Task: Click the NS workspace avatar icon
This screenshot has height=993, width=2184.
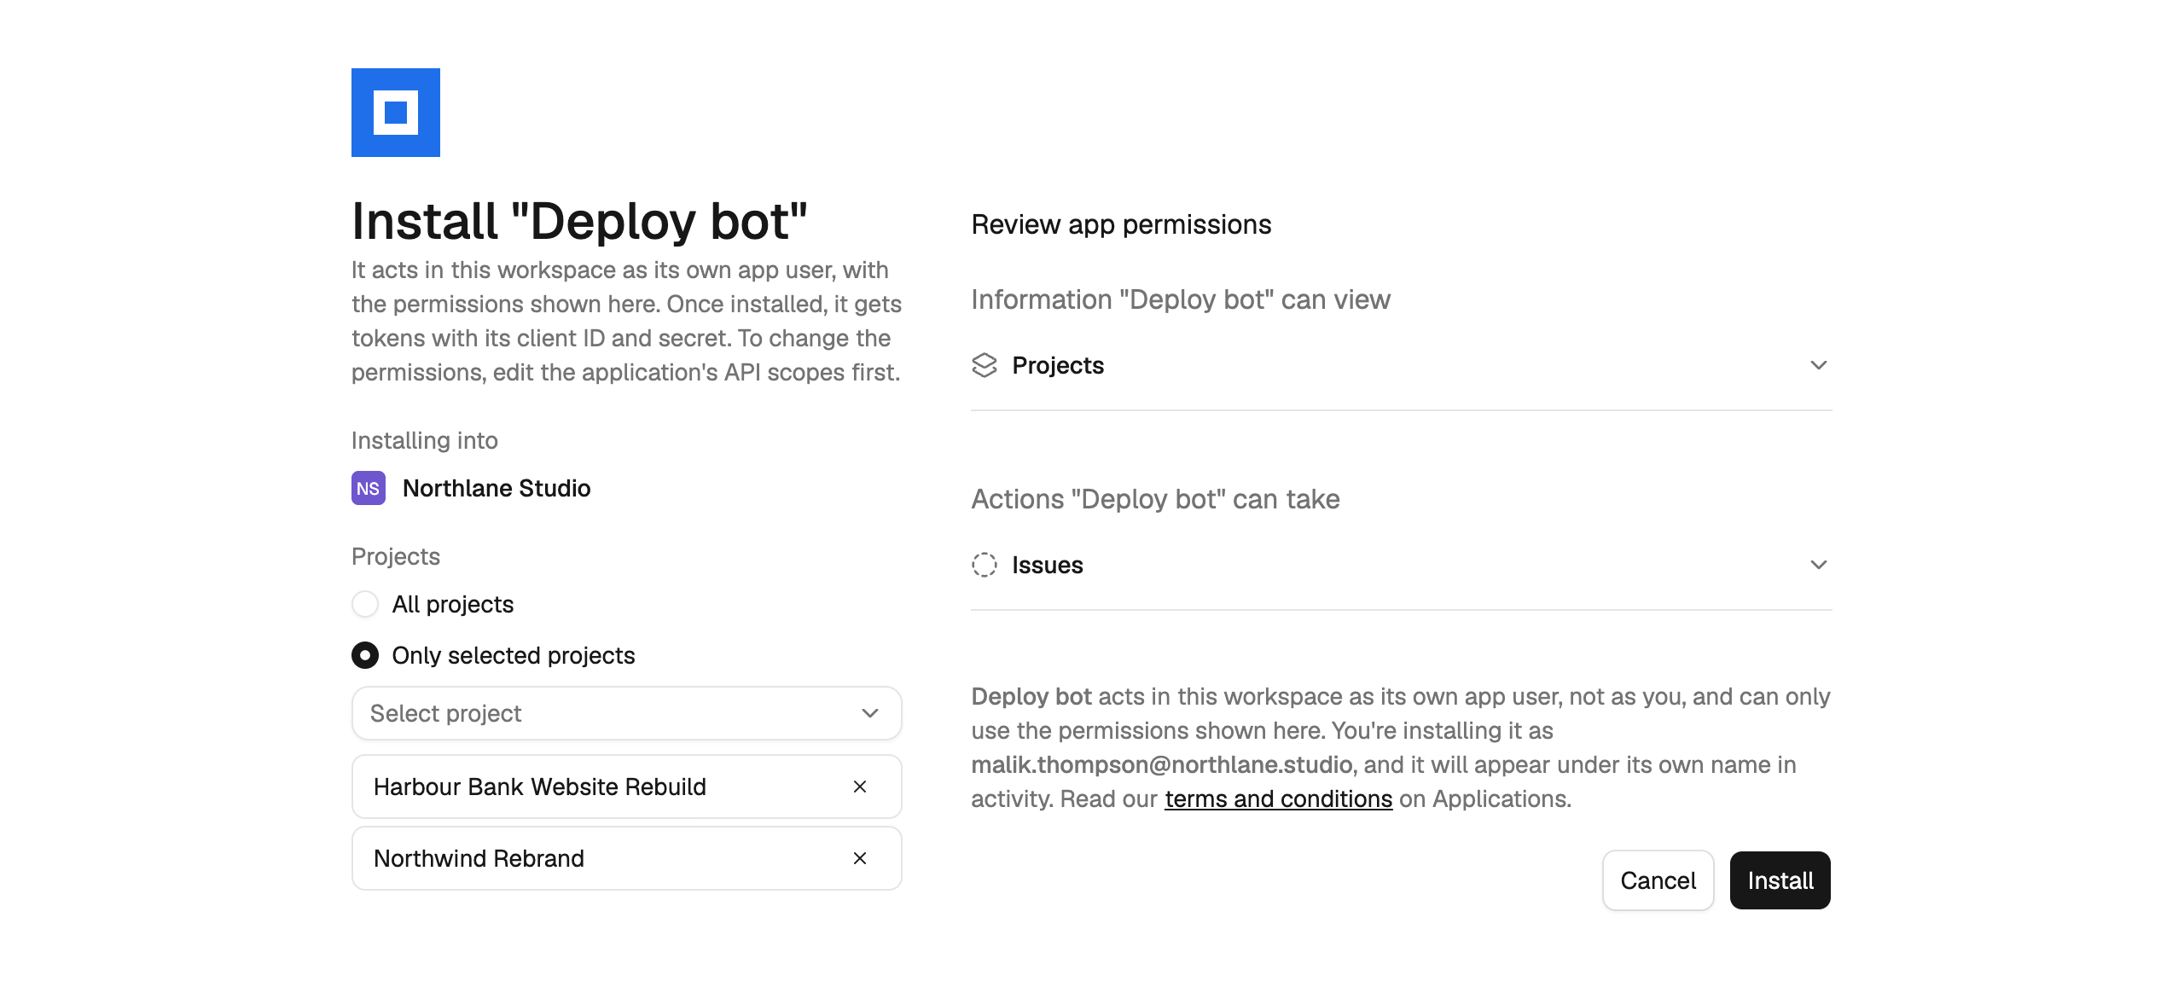Action: point(369,488)
